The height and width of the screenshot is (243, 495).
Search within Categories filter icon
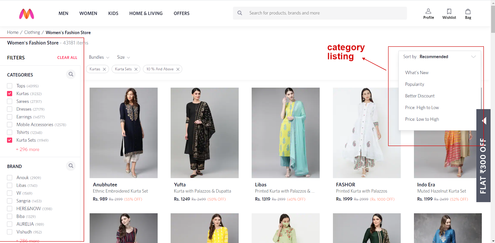pyautogui.click(x=71, y=74)
